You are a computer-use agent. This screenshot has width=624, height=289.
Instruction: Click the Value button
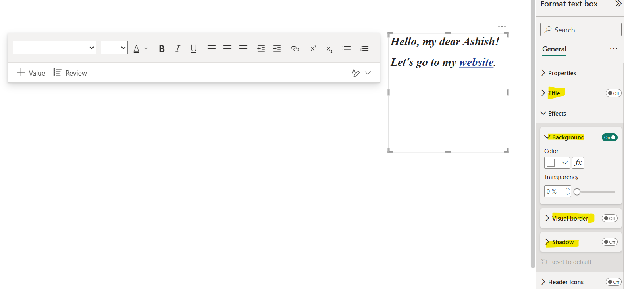(31, 73)
